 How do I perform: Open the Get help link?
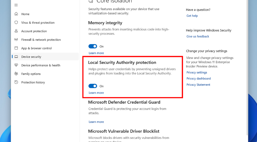pos(192,16)
